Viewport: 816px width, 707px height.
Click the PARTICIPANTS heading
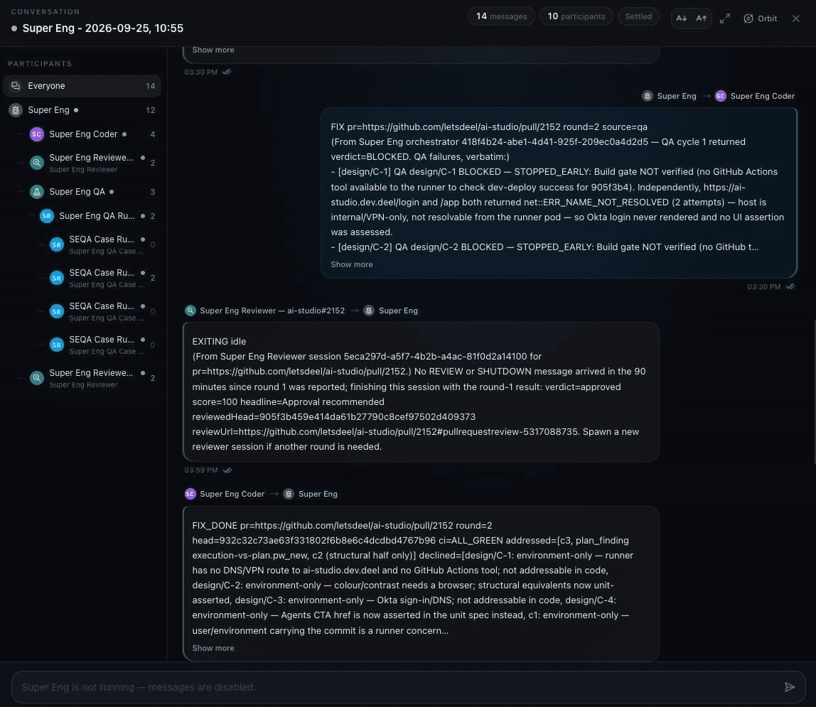pyautogui.click(x=40, y=63)
